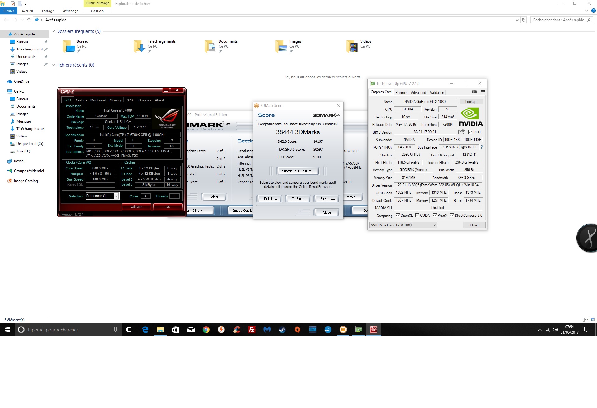
Task: Open the quick access toolbar customize arrow
Action: click(25, 4)
